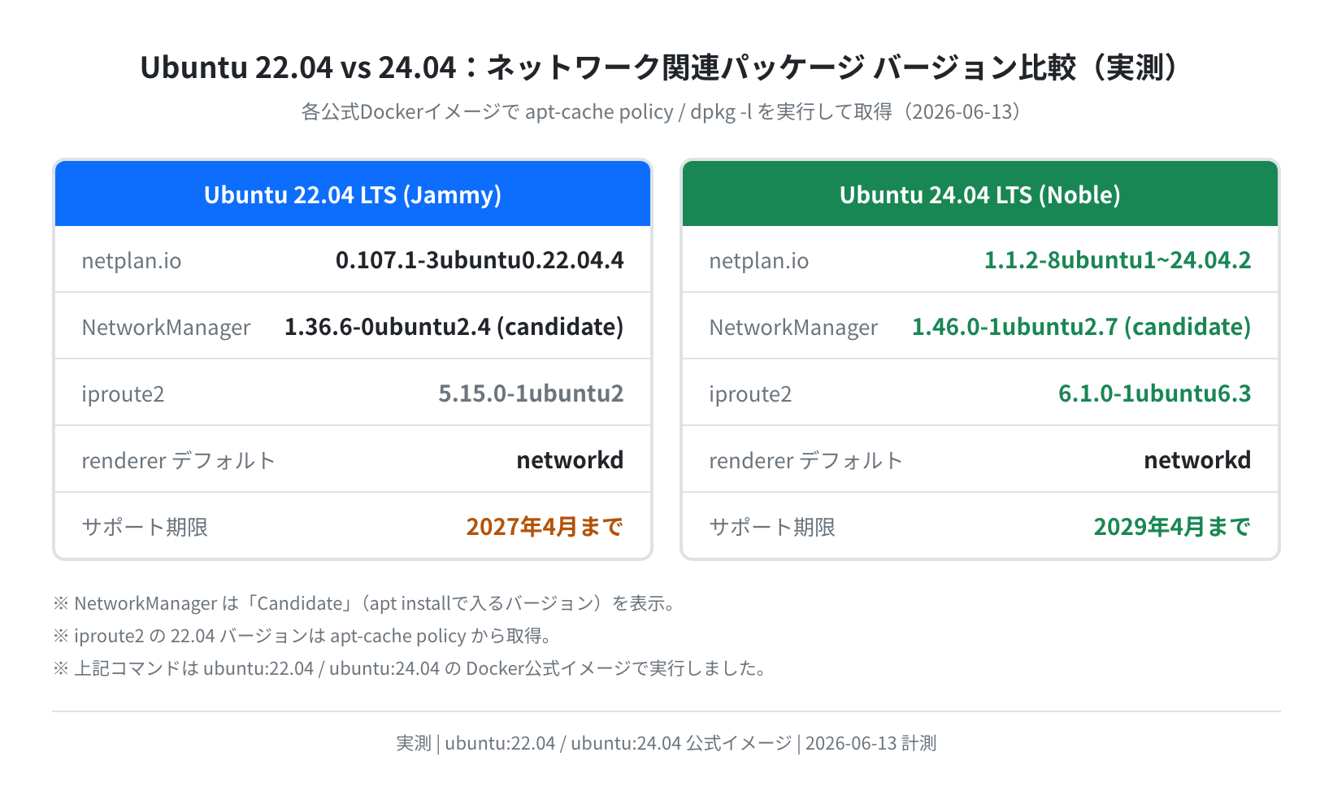Click iproute2 label in the Jammy card
Image resolution: width=1333 pixels, height=787 pixels.
(x=123, y=394)
